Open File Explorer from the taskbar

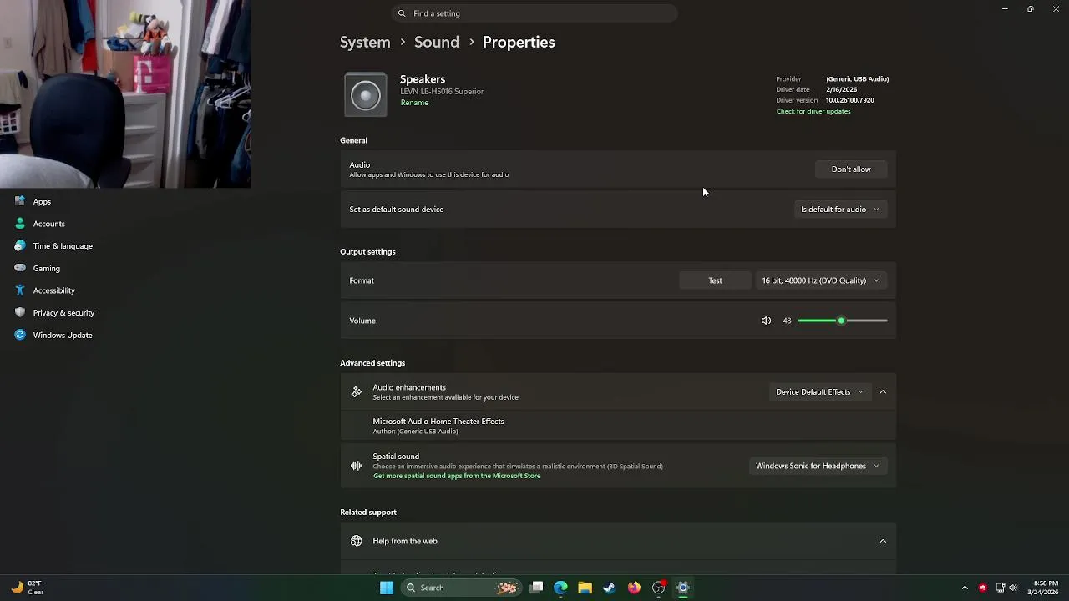pyautogui.click(x=585, y=588)
